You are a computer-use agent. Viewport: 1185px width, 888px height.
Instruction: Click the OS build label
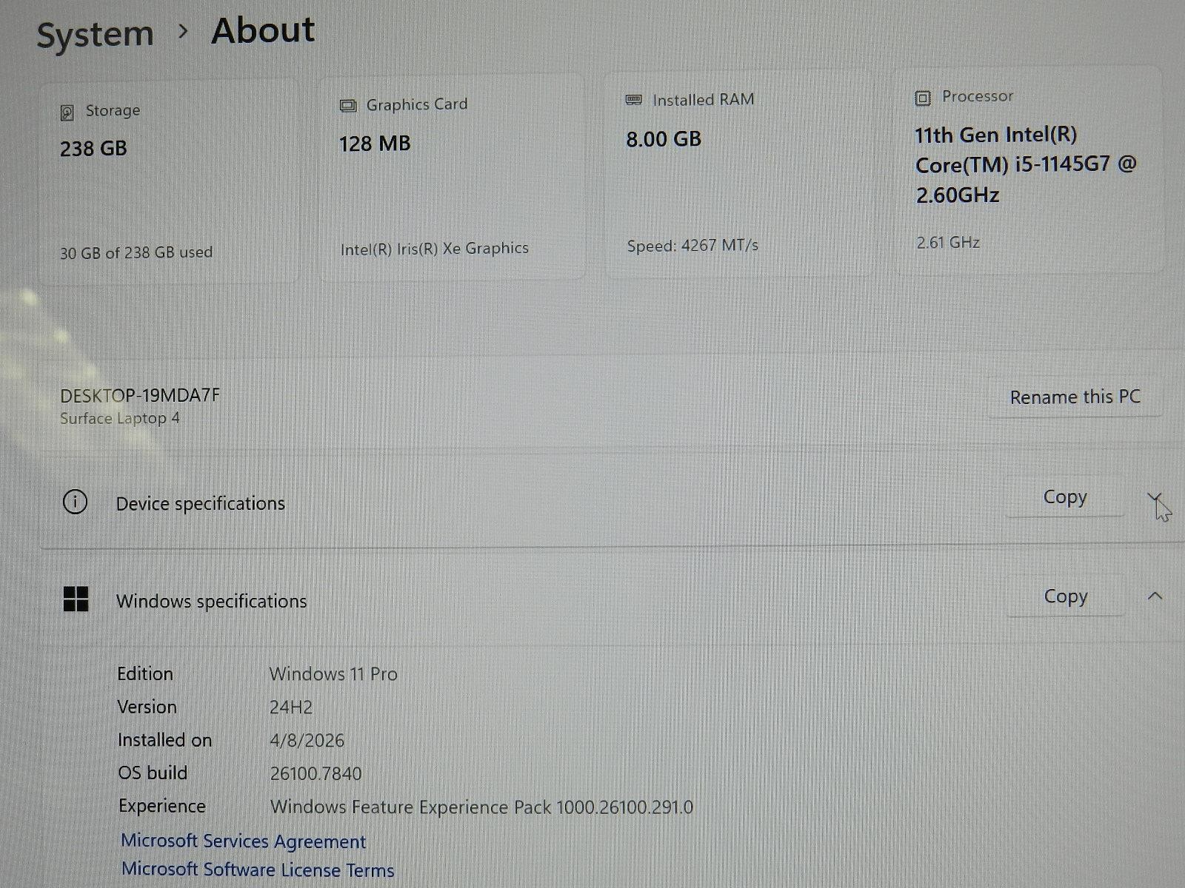coord(153,773)
